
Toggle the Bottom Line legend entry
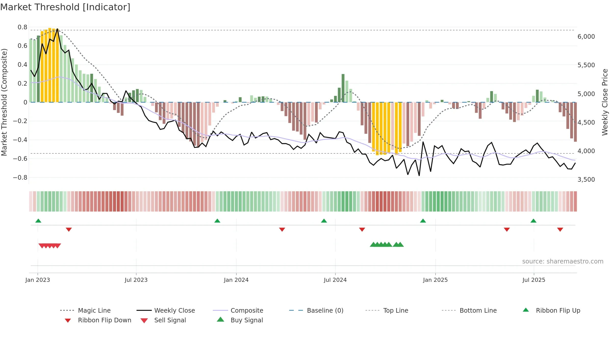pyautogui.click(x=469, y=310)
